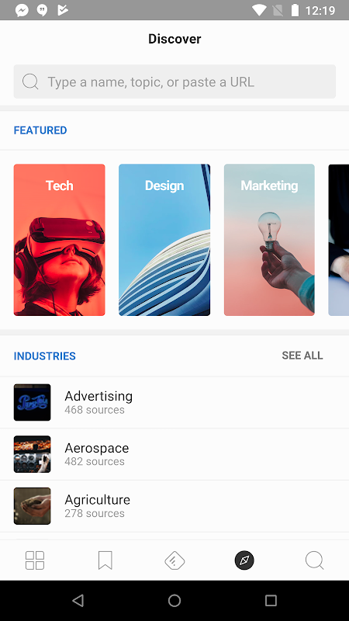Tap the Android back triangle button
349x621 pixels.
pos(78,600)
